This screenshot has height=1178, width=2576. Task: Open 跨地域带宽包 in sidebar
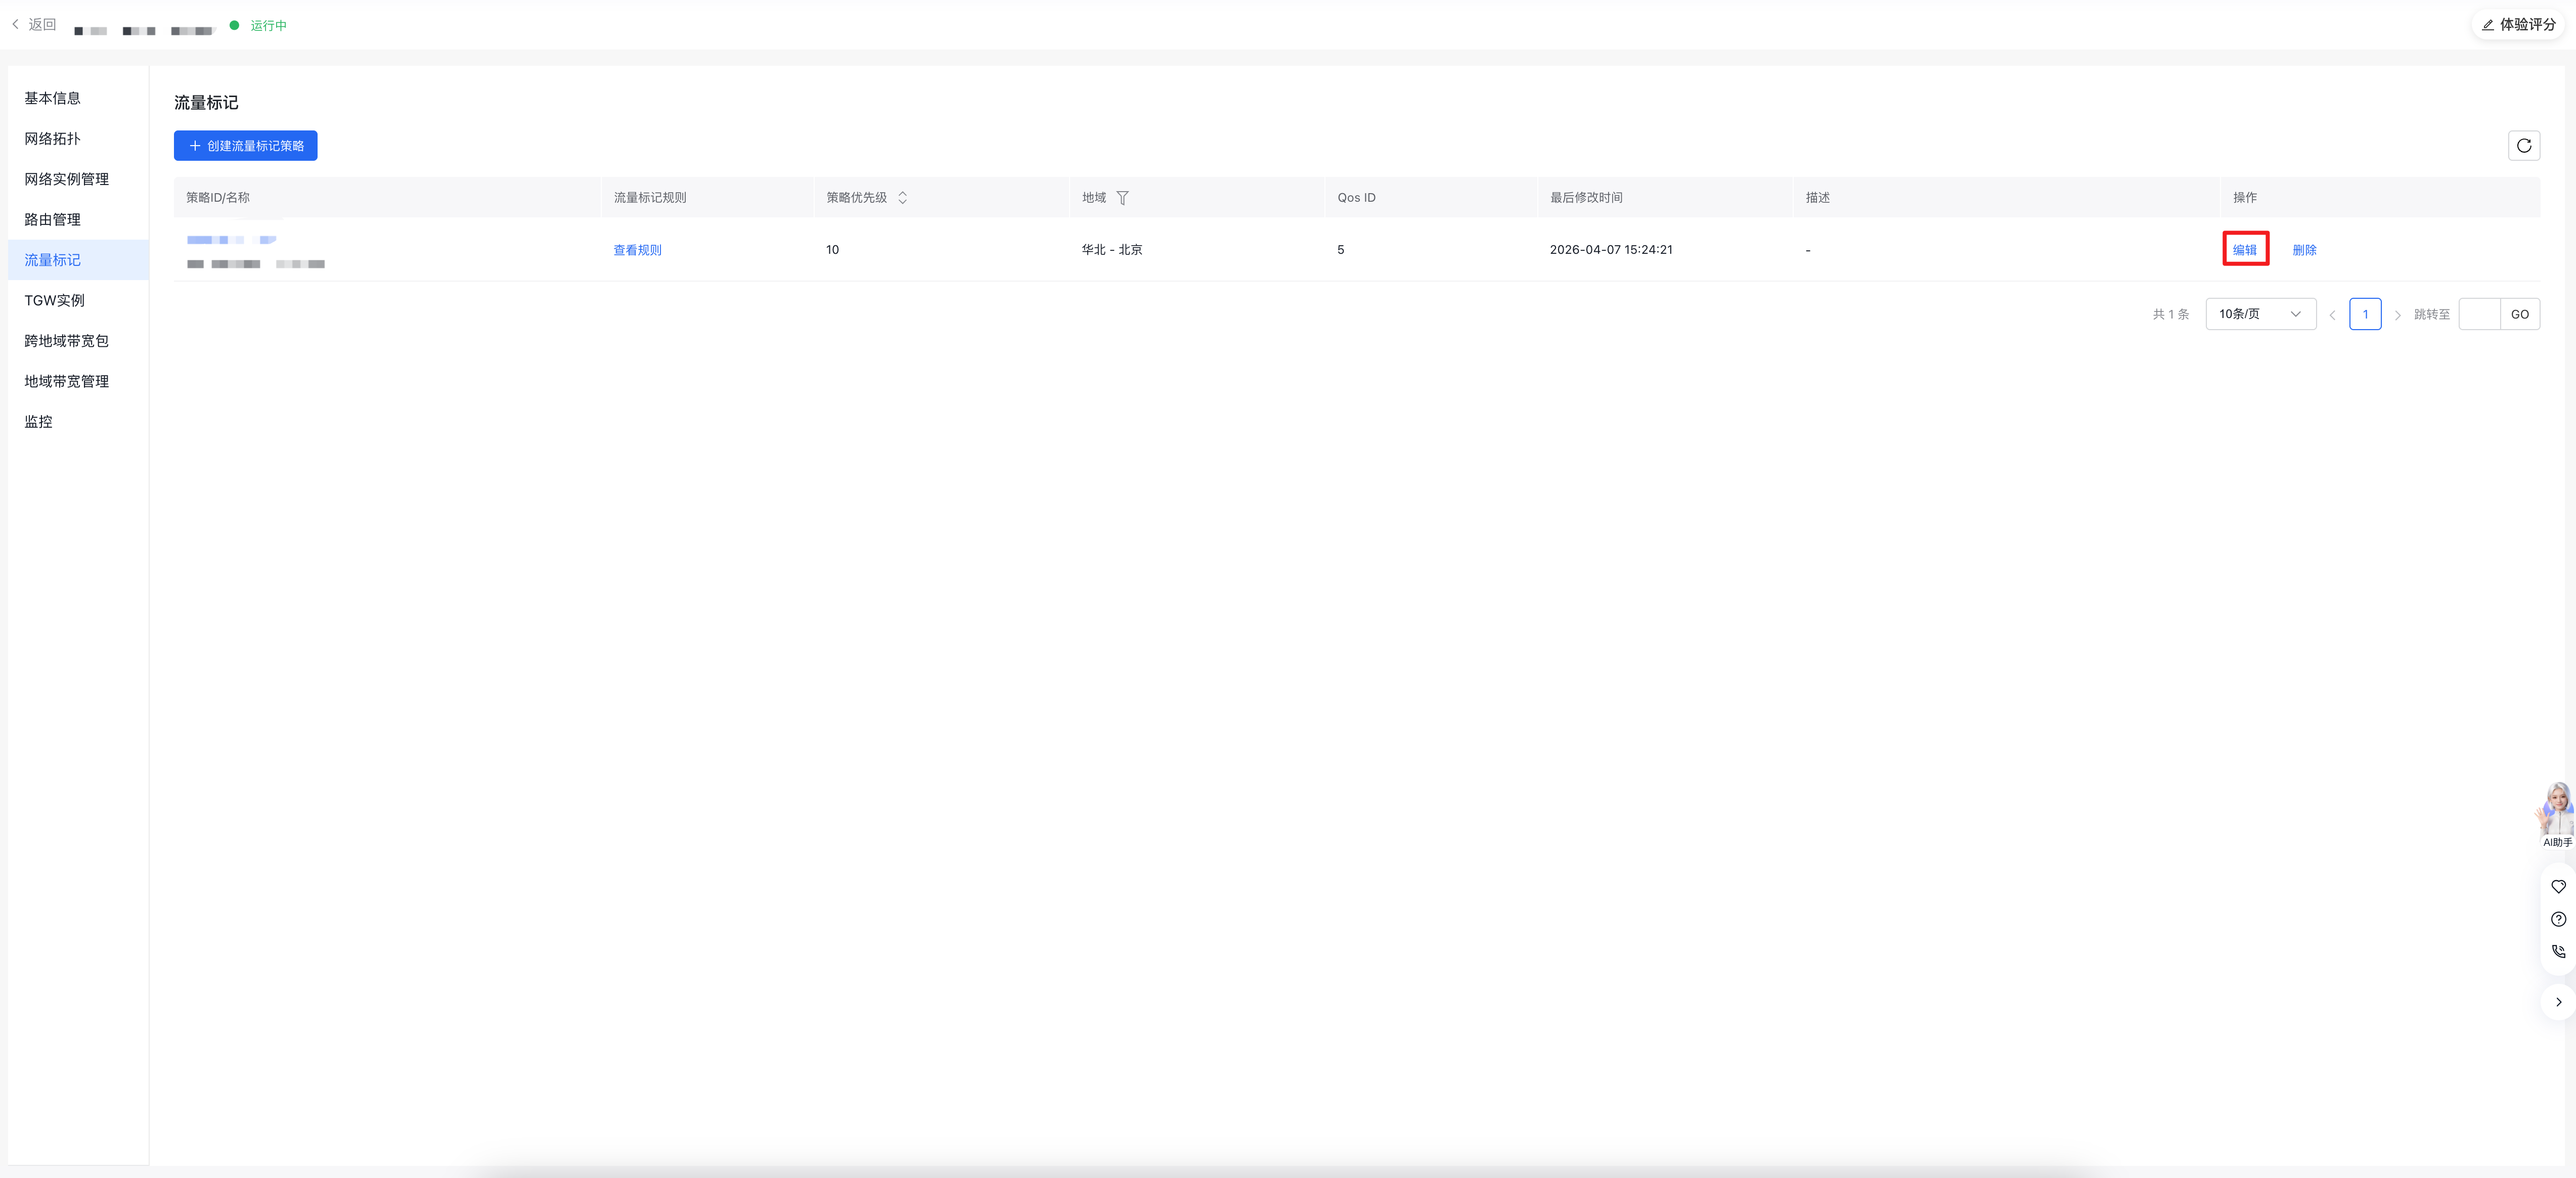click(78, 341)
